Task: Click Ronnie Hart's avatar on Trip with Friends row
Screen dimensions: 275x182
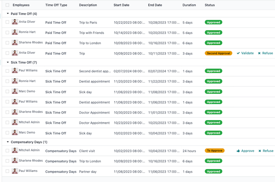Action: 15,32
